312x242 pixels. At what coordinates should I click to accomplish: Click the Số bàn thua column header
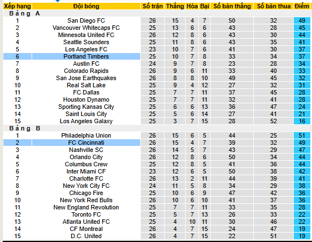(274, 6)
